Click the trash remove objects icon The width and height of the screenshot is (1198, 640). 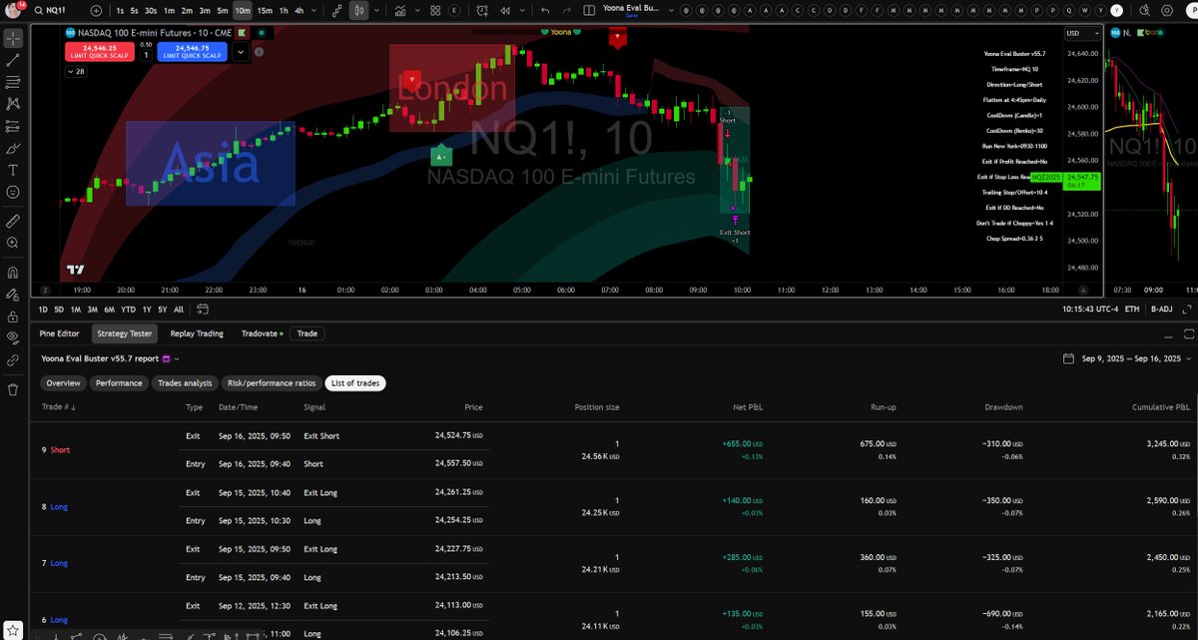pos(13,389)
